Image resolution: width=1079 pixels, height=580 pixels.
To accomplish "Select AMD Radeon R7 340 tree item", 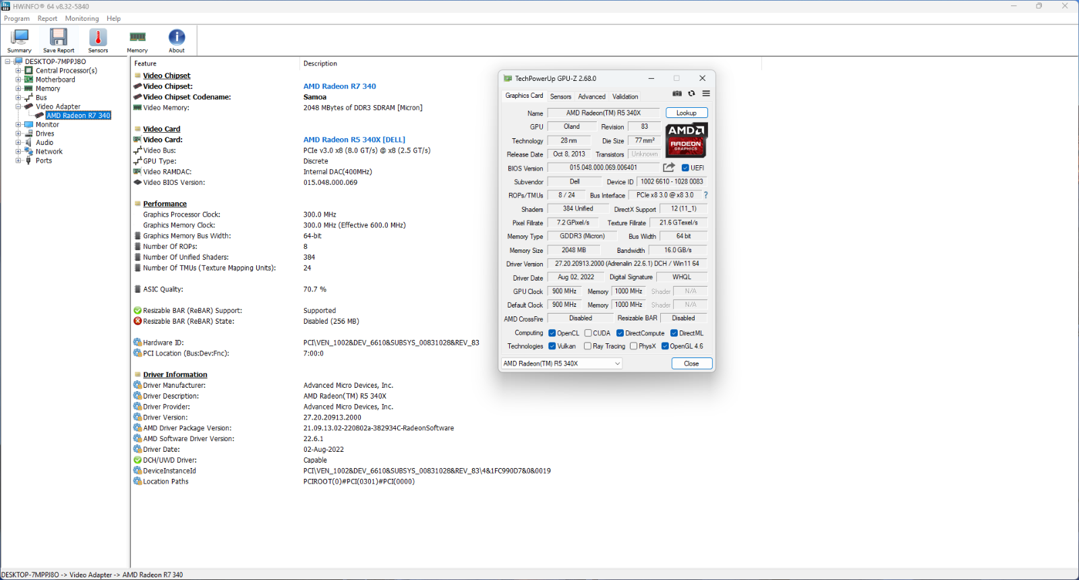I will click(x=78, y=116).
